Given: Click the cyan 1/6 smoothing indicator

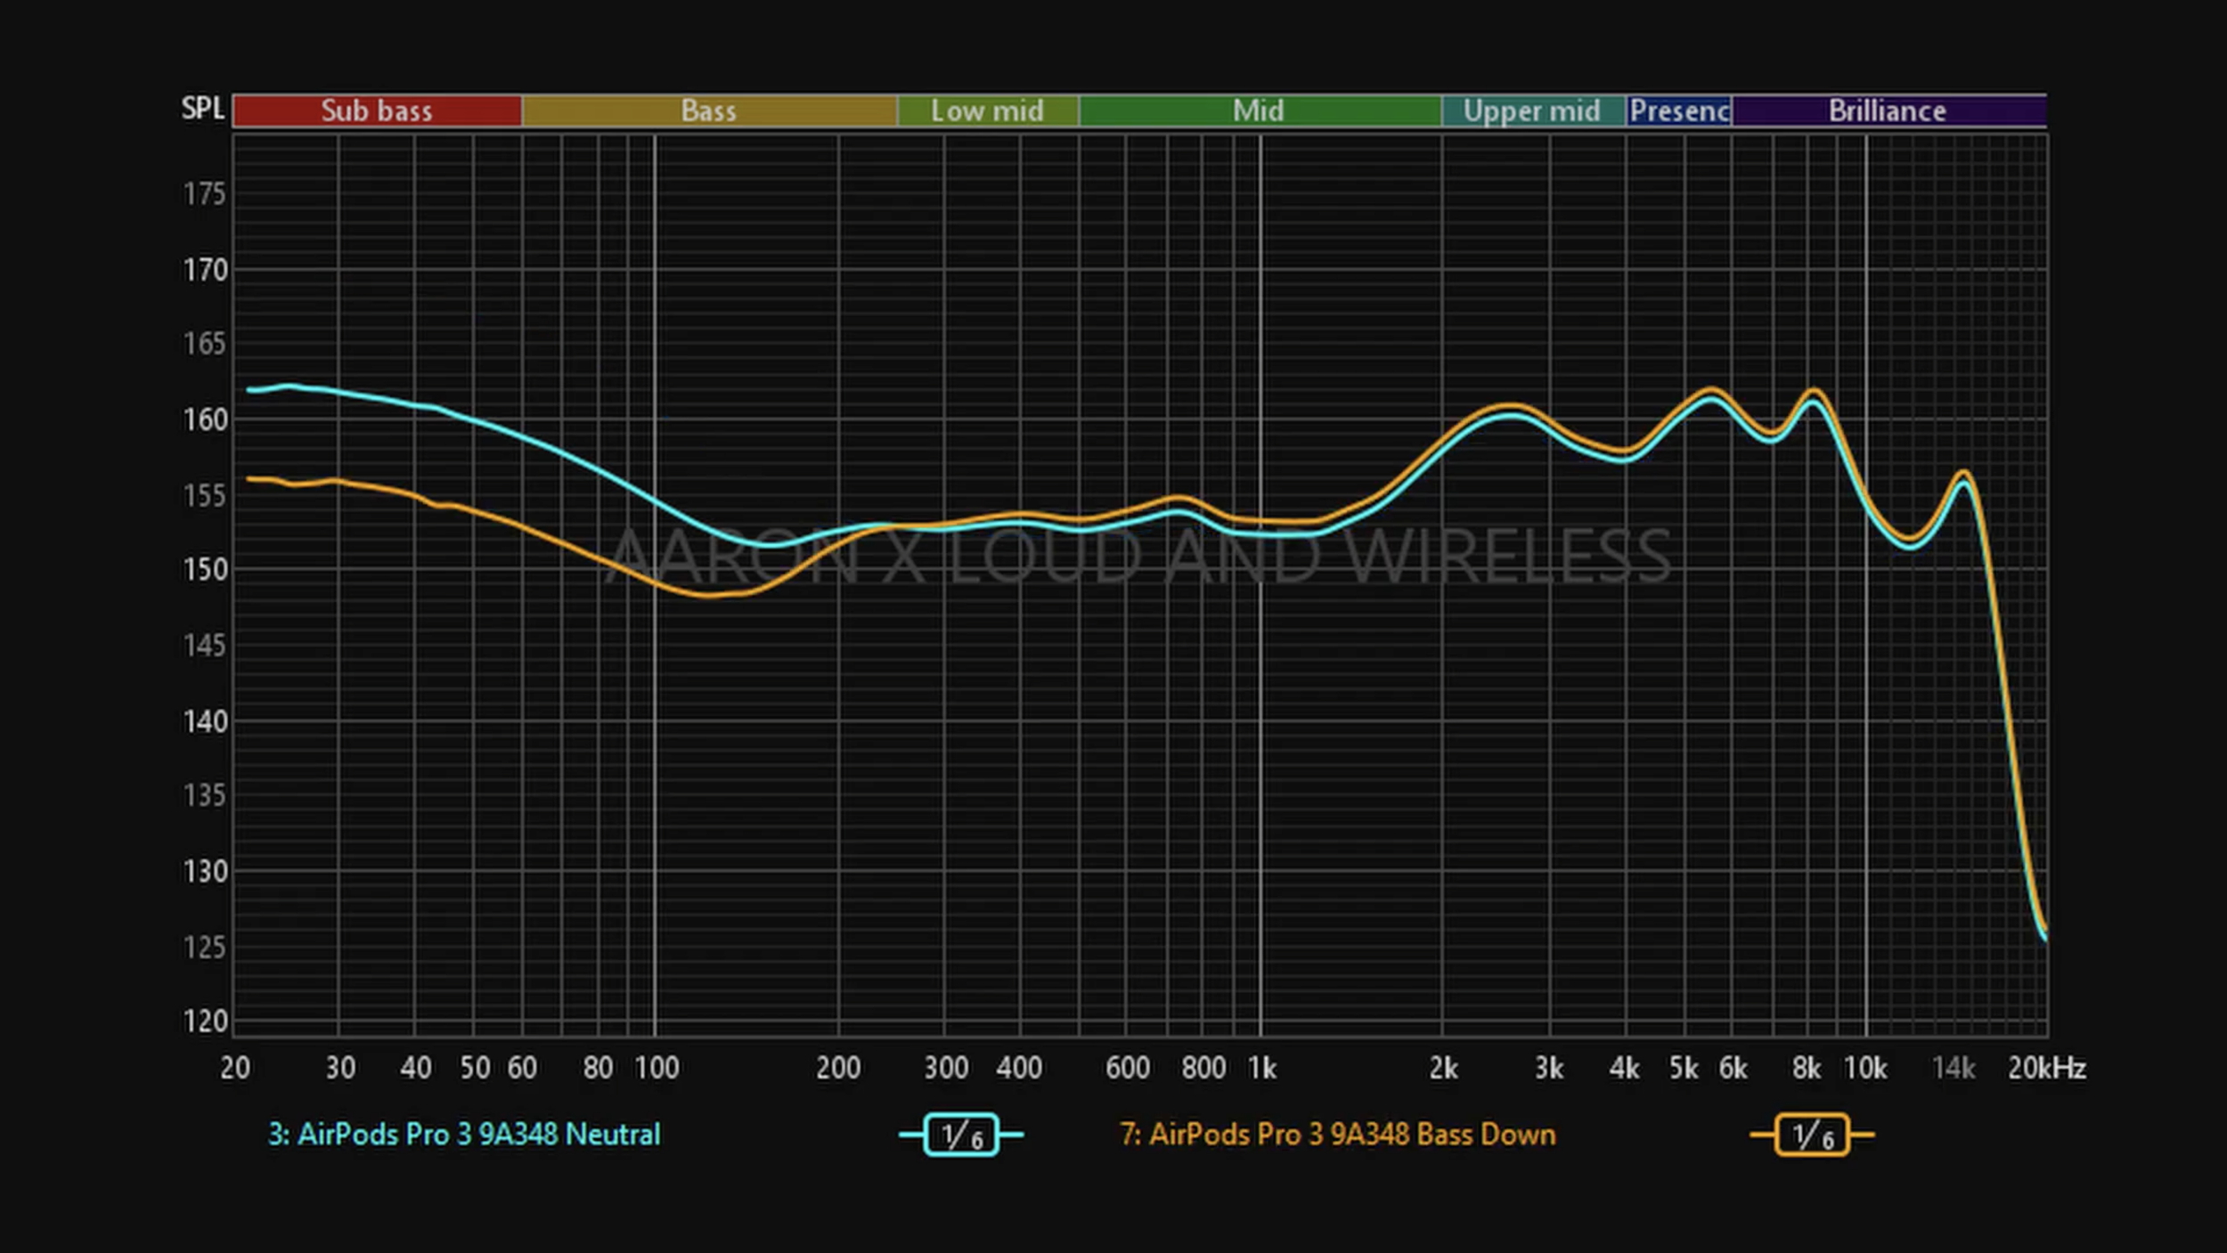Looking at the screenshot, I should (961, 1135).
